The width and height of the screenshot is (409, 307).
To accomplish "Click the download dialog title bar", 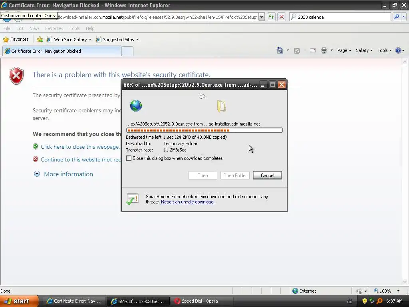I will click(x=190, y=85).
